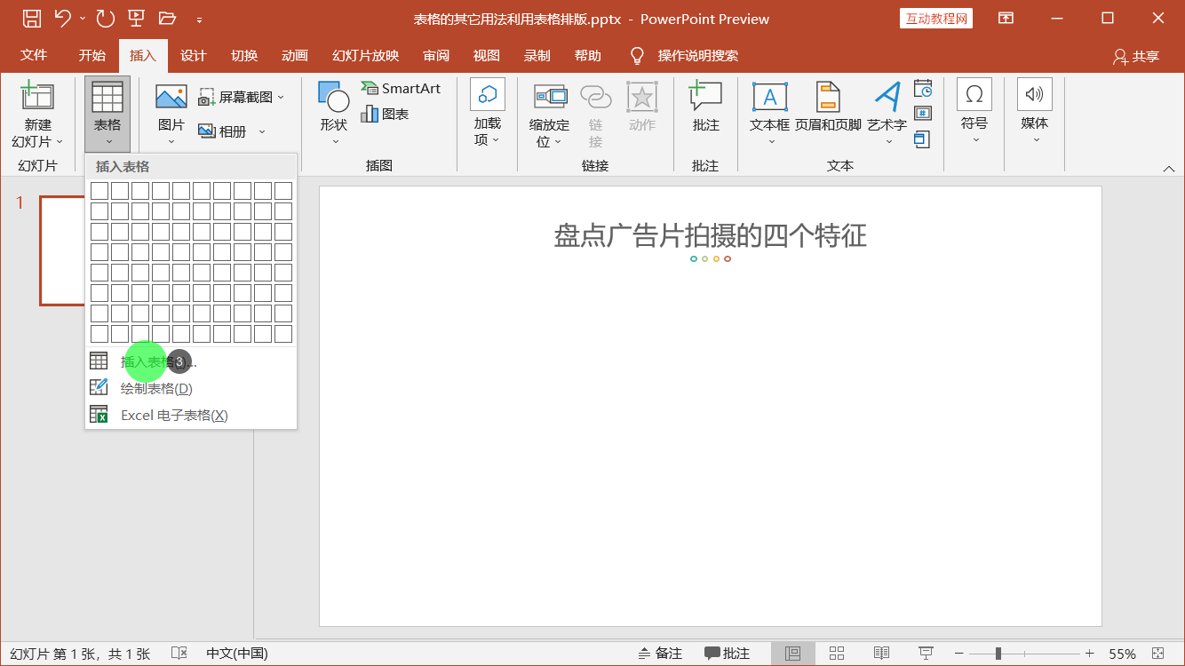Insert WordArt from the 艺术字 tool
The image size is (1185, 666).
tap(886, 110)
